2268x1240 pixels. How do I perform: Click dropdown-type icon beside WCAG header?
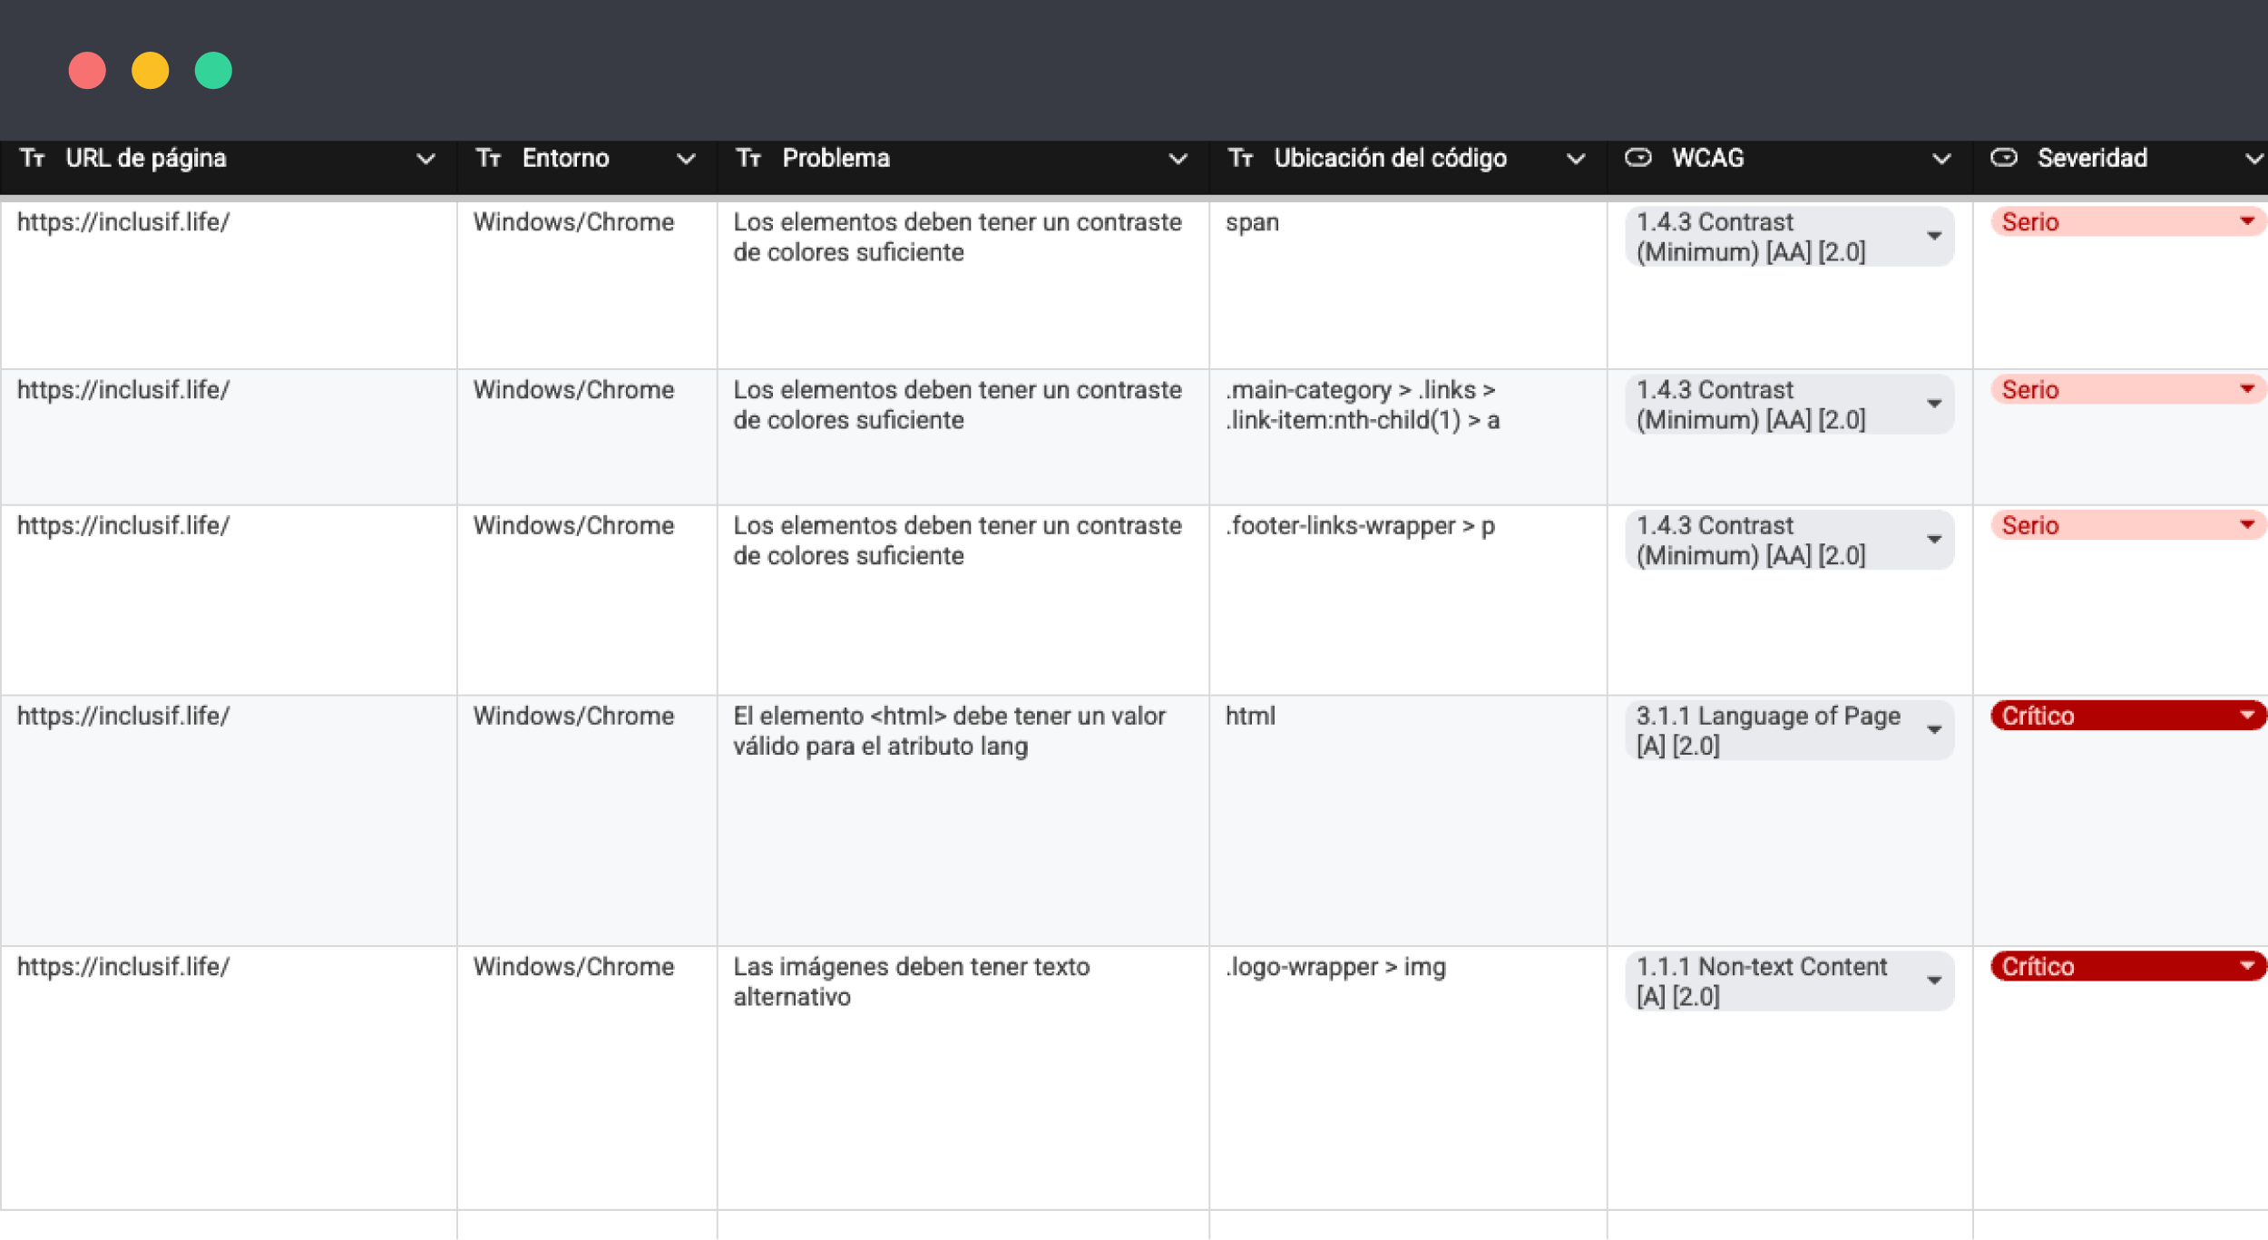pyautogui.click(x=1637, y=159)
